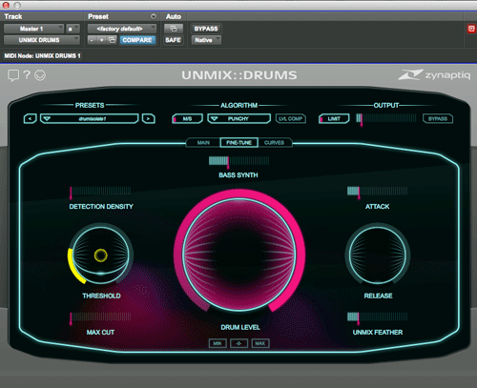Open the Native format dropdown

(206, 40)
